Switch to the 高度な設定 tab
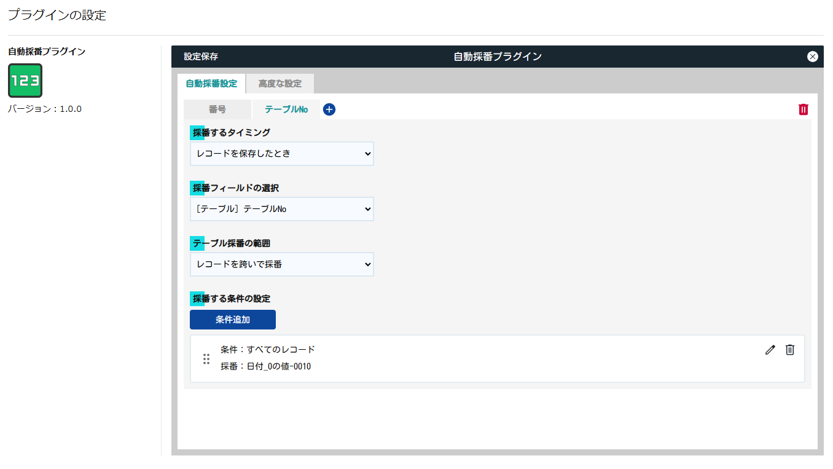Image resolution: width=833 pixels, height=469 pixels. (280, 83)
